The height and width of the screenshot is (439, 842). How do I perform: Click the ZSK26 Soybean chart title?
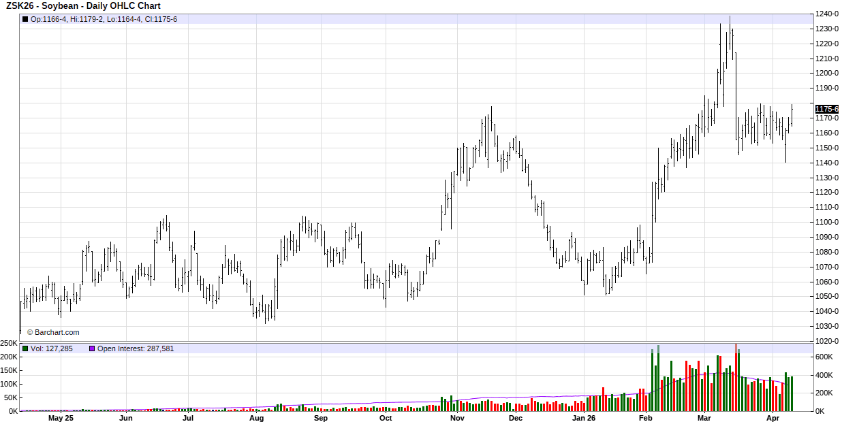[83, 6]
